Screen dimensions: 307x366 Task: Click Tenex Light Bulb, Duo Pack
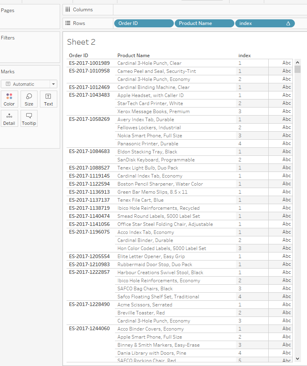tap(148, 168)
